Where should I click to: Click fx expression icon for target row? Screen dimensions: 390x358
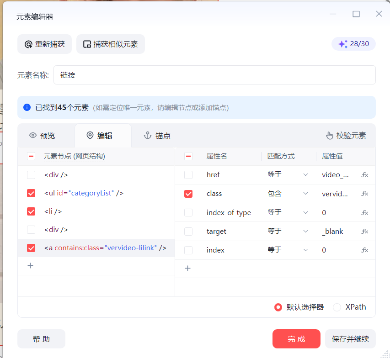coord(365,232)
